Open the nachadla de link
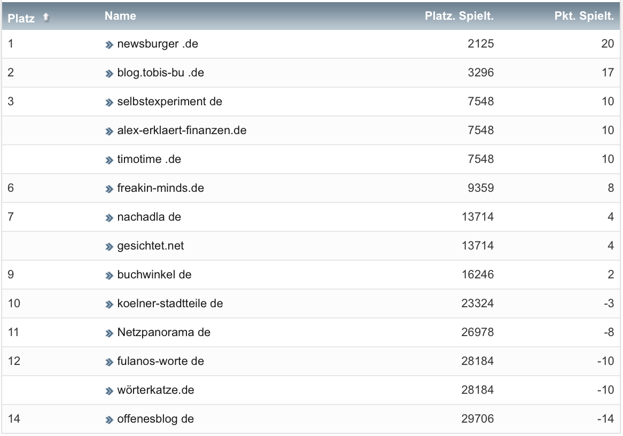Image resolution: width=623 pixels, height=436 pixels. [x=149, y=217]
